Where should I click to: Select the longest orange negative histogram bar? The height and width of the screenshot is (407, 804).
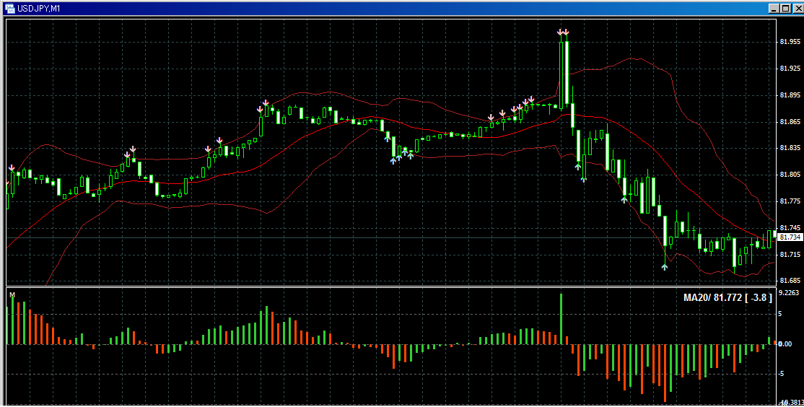(x=665, y=372)
